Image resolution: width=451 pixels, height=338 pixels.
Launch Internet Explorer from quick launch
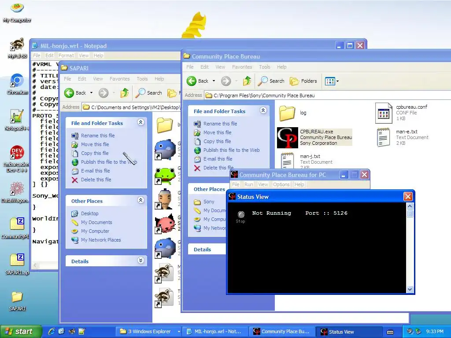pos(52,331)
